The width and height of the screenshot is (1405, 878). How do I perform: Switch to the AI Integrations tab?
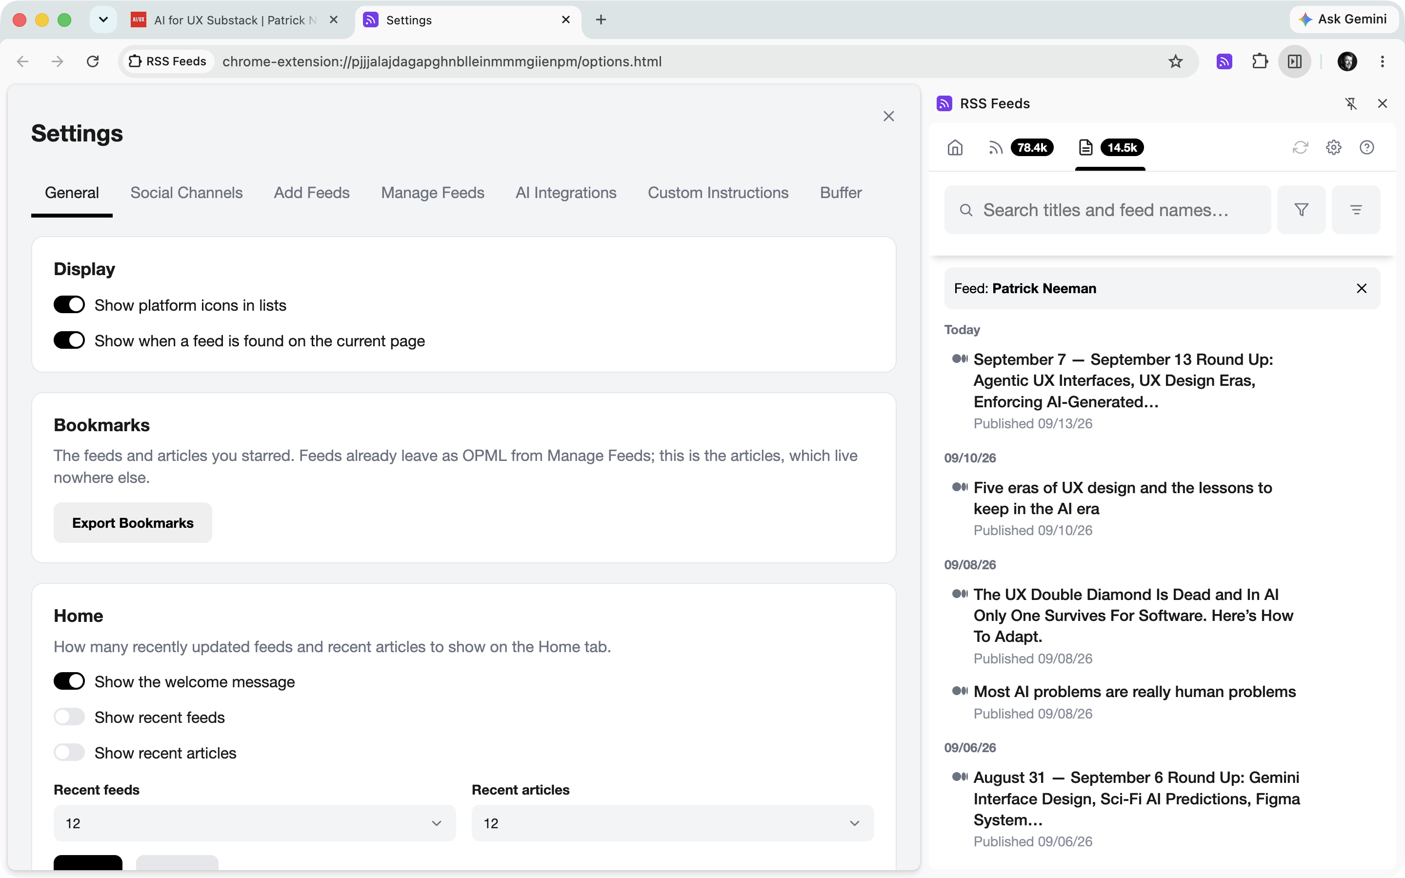point(566,193)
